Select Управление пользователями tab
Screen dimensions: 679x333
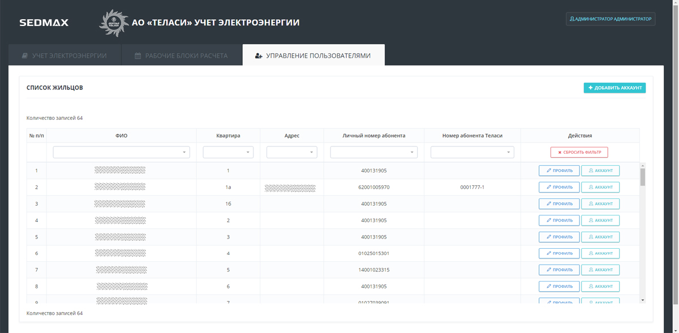[313, 56]
